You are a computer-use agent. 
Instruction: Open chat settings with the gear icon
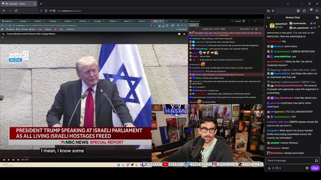[x=307, y=168]
